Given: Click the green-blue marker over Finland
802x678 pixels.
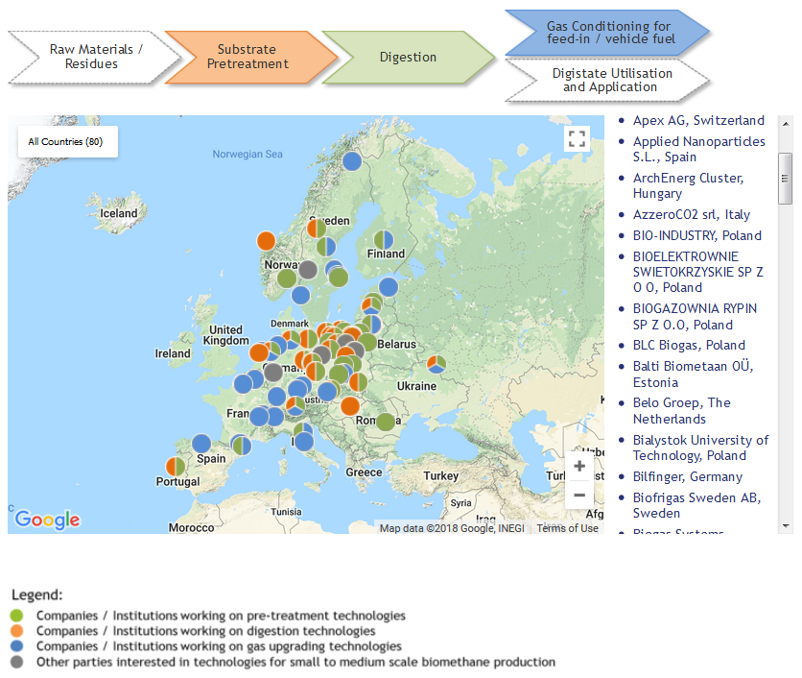Looking at the screenshot, I should pos(384,239).
